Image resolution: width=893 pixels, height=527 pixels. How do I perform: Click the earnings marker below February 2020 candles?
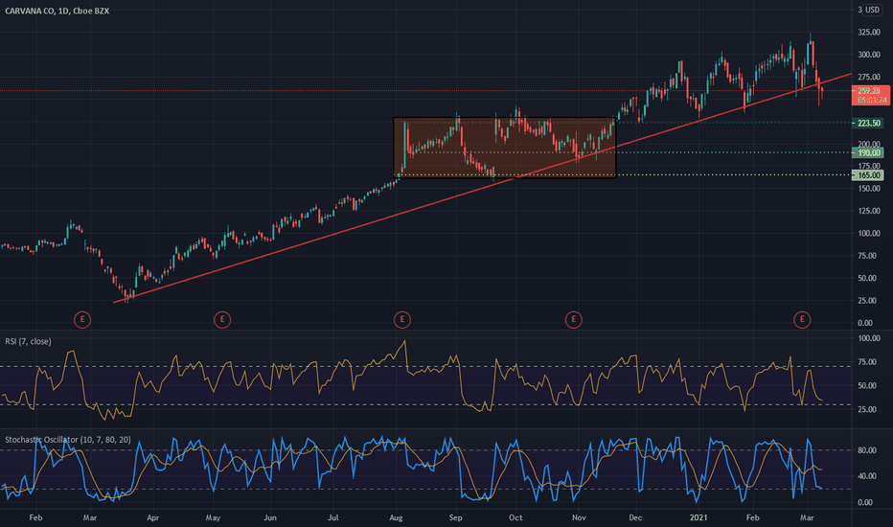(x=82, y=320)
